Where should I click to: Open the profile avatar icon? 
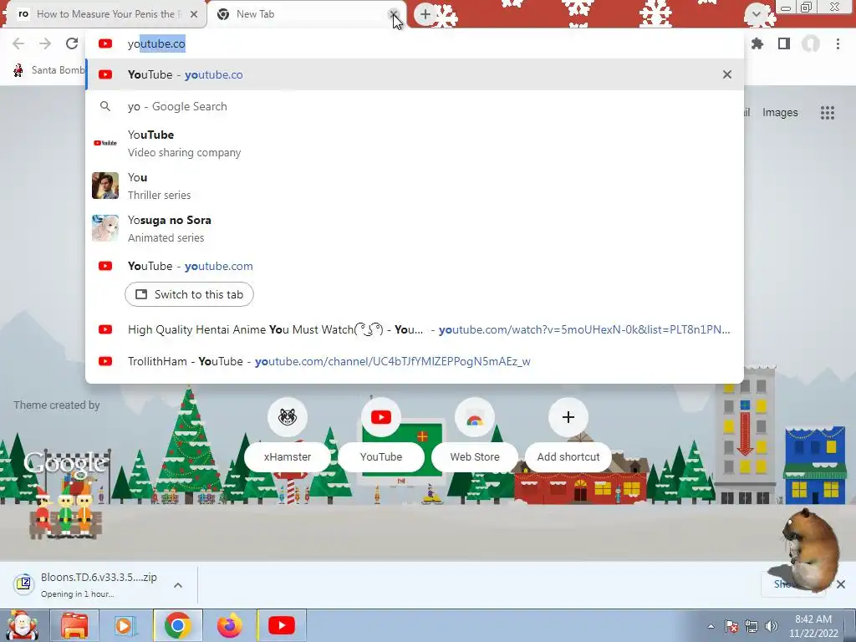pyautogui.click(x=811, y=43)
